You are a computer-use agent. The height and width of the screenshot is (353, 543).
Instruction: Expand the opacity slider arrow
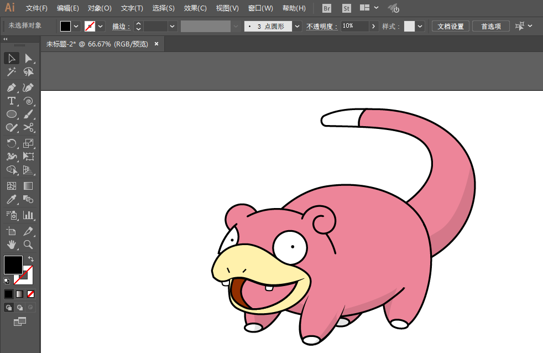tap(373, 27)
